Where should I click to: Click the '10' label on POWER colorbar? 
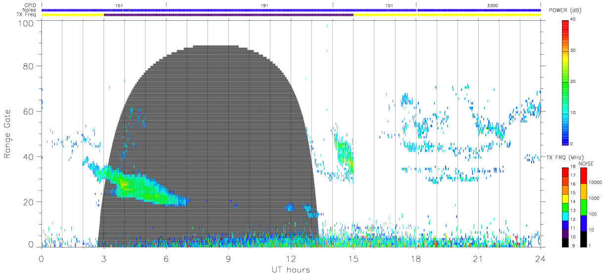(x=573, y=113)
